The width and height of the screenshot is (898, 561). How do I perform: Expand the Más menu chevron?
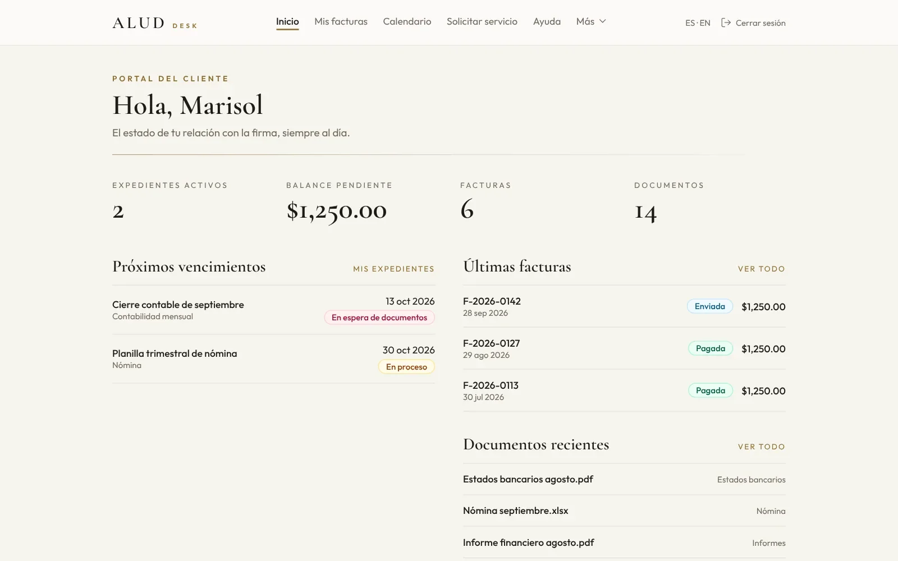click(603, 21)
